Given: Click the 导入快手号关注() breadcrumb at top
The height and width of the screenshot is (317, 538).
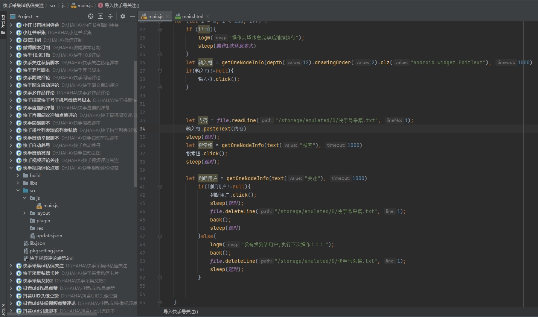Looking at the screenshot, I should (119, 5).
